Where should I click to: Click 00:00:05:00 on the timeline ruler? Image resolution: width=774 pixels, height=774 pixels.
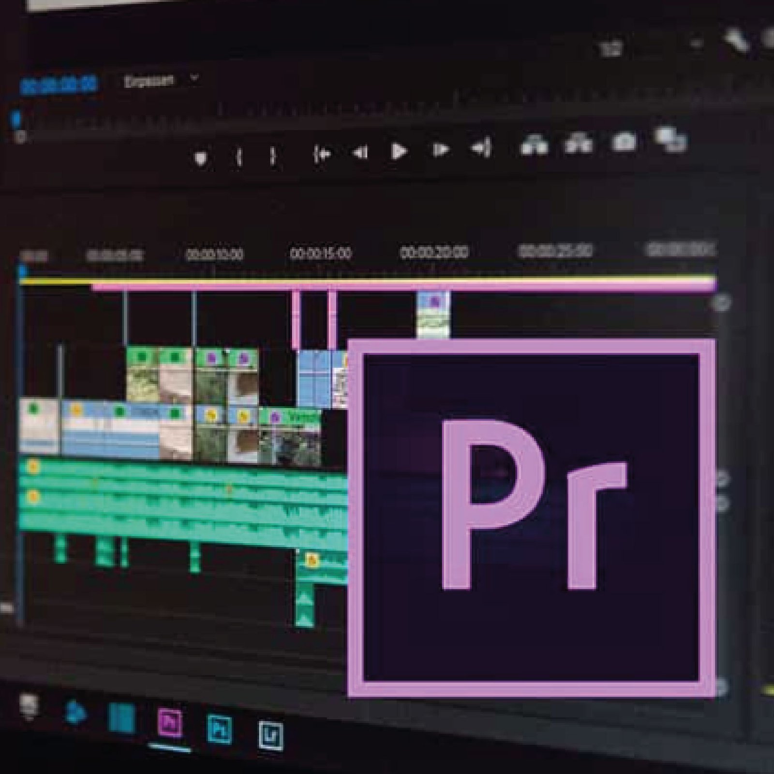(x=115, y=255)
